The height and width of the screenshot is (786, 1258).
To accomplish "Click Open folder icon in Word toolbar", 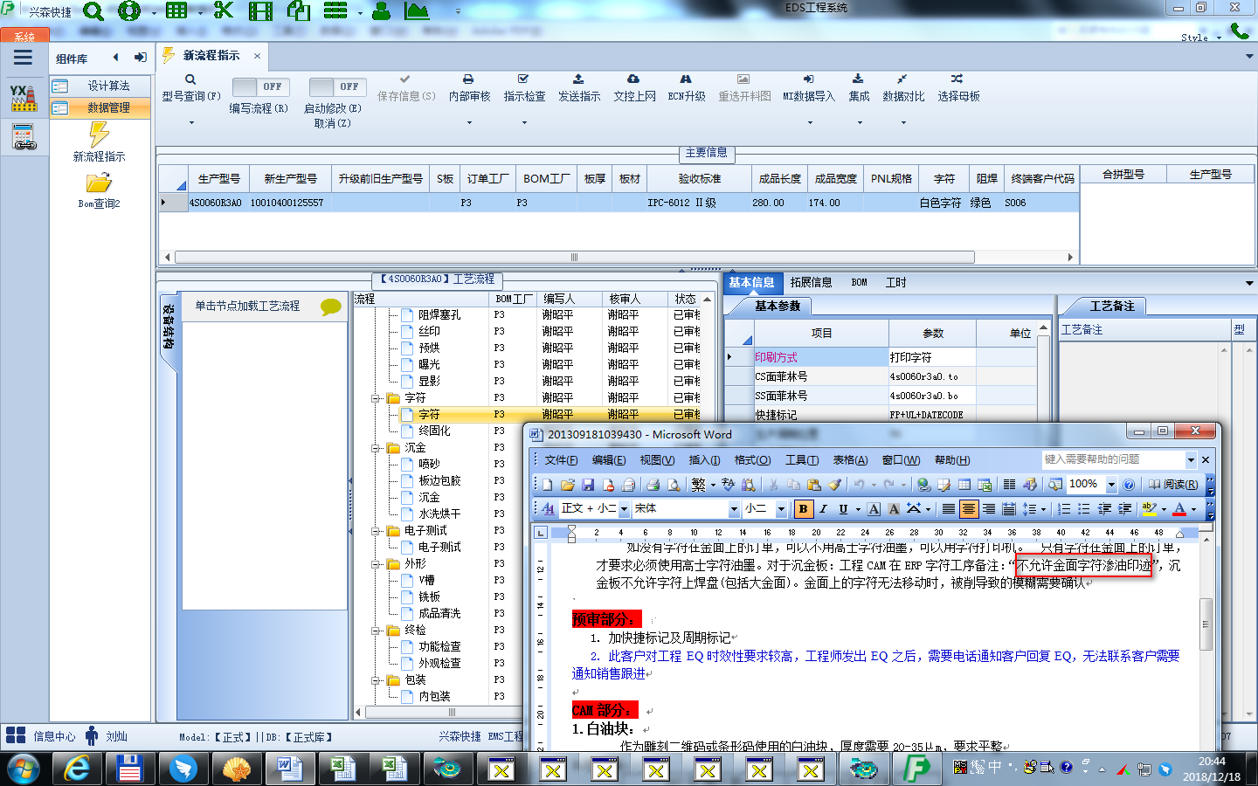I will [x=568, y=484].
